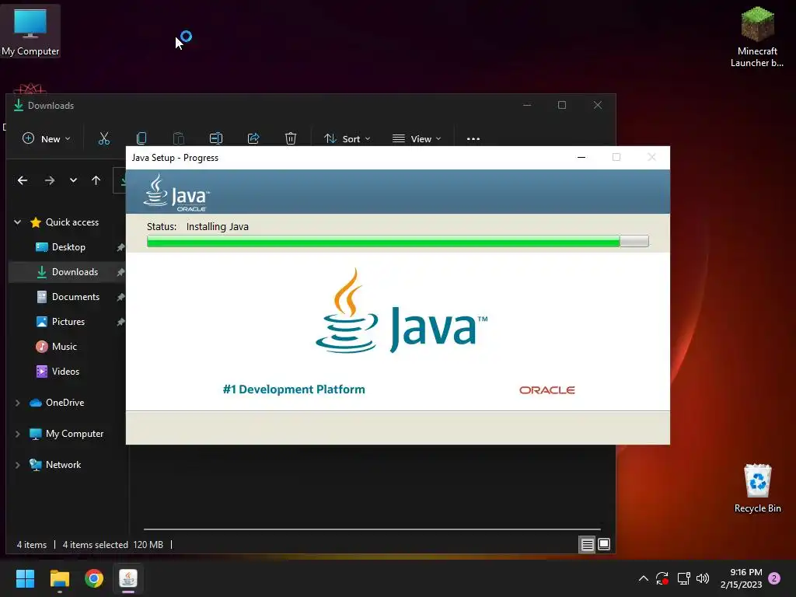Click the Rename icon in Downloads toolbar
The height and width of the screenshot is (597, 796).
pos(216,138)
